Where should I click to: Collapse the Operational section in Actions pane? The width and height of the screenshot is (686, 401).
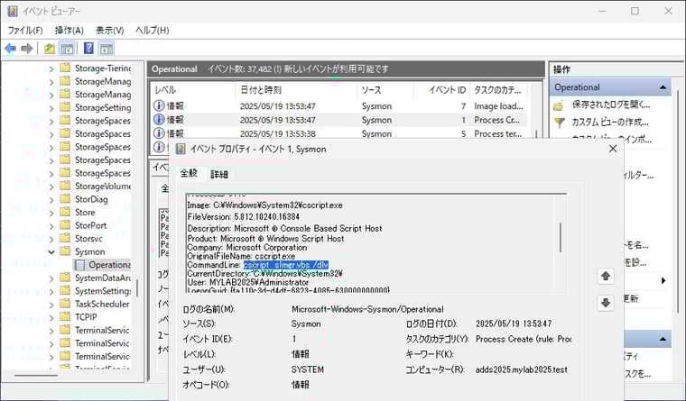pos(663,87)
